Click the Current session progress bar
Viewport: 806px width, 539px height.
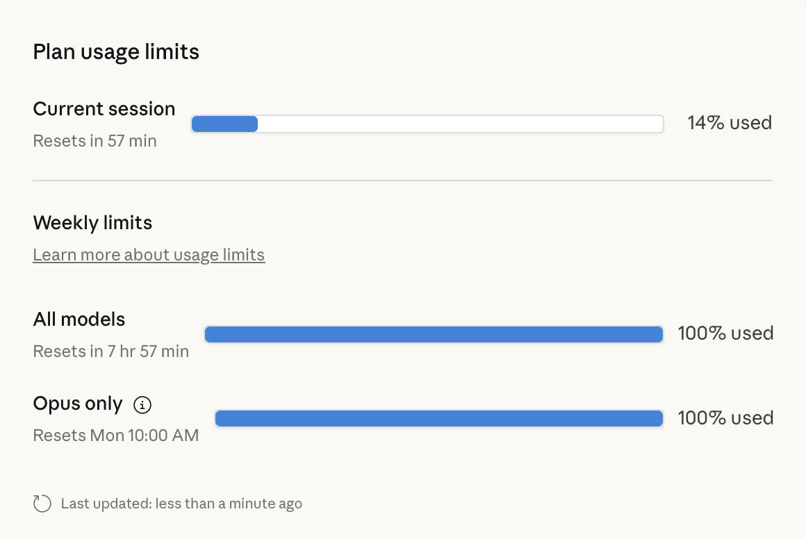pyautogui.click(x=427, y=123)
